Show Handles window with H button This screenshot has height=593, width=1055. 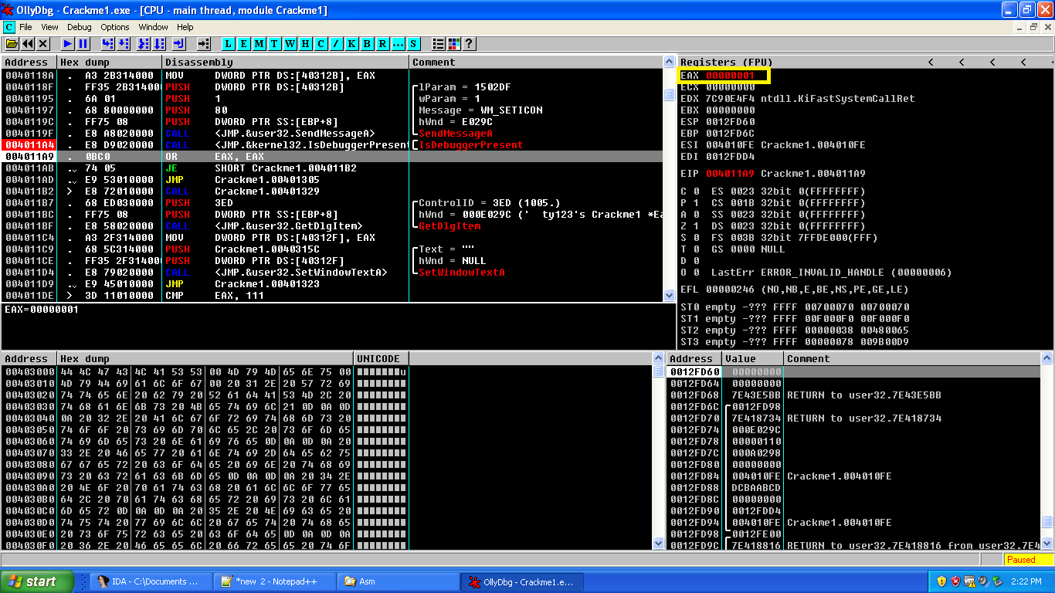[306, 44]
